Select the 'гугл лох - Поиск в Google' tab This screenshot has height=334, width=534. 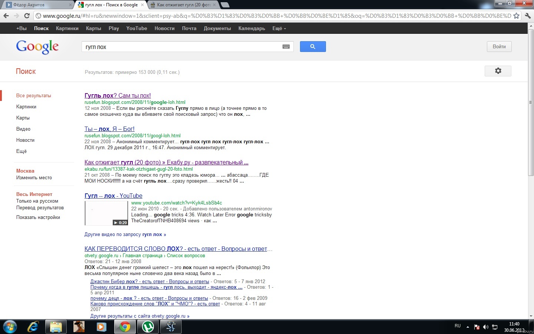click(111, 5)
